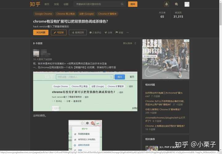Open the 深入 PHP recommendation item

coord(162,148)
